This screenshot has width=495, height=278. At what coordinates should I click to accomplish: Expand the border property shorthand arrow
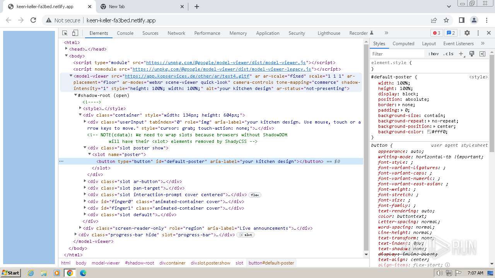pos(399,105)
